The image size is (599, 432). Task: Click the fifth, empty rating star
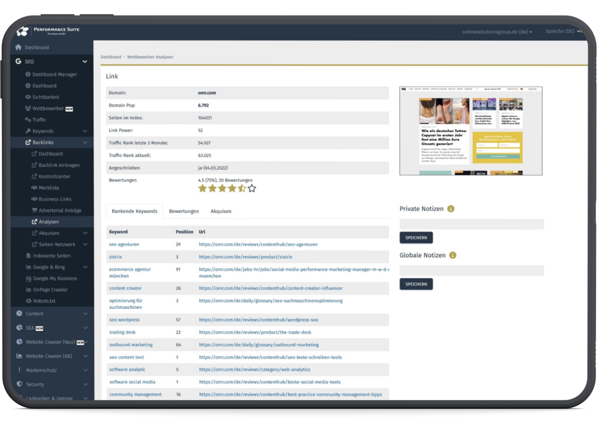252,188
